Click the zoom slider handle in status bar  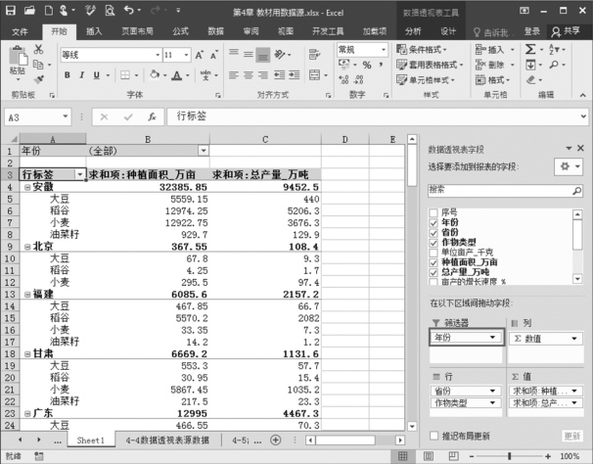[510, 456]
